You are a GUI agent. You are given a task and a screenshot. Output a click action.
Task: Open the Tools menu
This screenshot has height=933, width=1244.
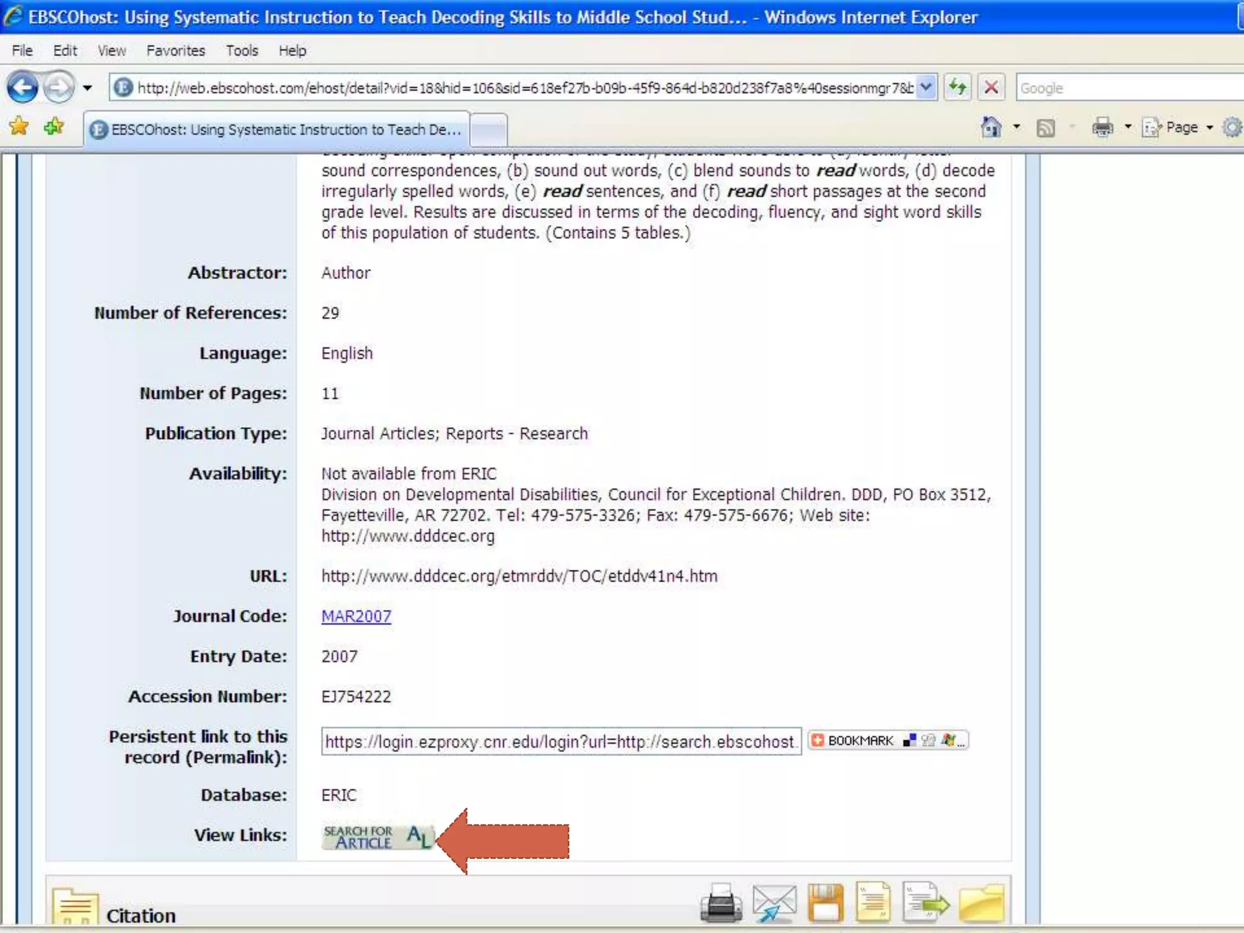point(242,50)
